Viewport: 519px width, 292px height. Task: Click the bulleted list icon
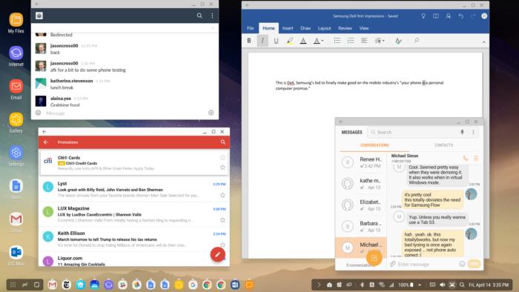coord(337,41)
